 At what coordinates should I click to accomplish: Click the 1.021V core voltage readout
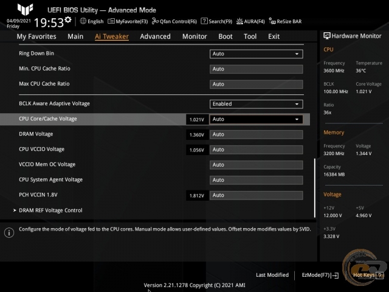pos(197,119)
